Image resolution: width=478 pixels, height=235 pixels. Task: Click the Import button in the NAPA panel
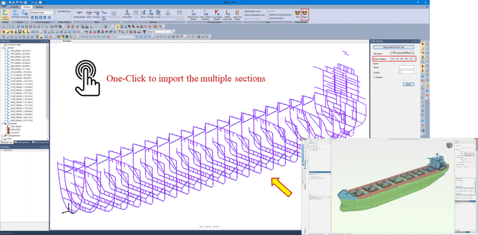[x=409, y=84]
